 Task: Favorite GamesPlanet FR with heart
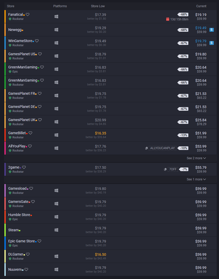[40, 93]
